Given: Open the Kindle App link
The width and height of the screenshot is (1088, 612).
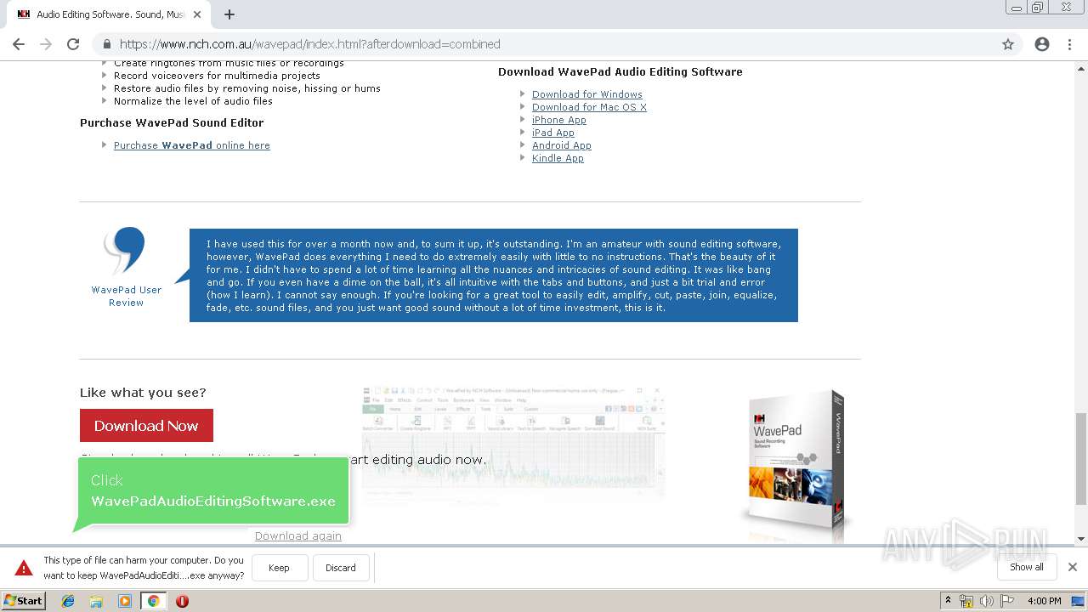Looking at the screenshot, I should coord(558,158).
